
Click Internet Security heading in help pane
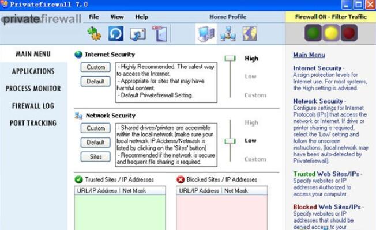point(317,68)
